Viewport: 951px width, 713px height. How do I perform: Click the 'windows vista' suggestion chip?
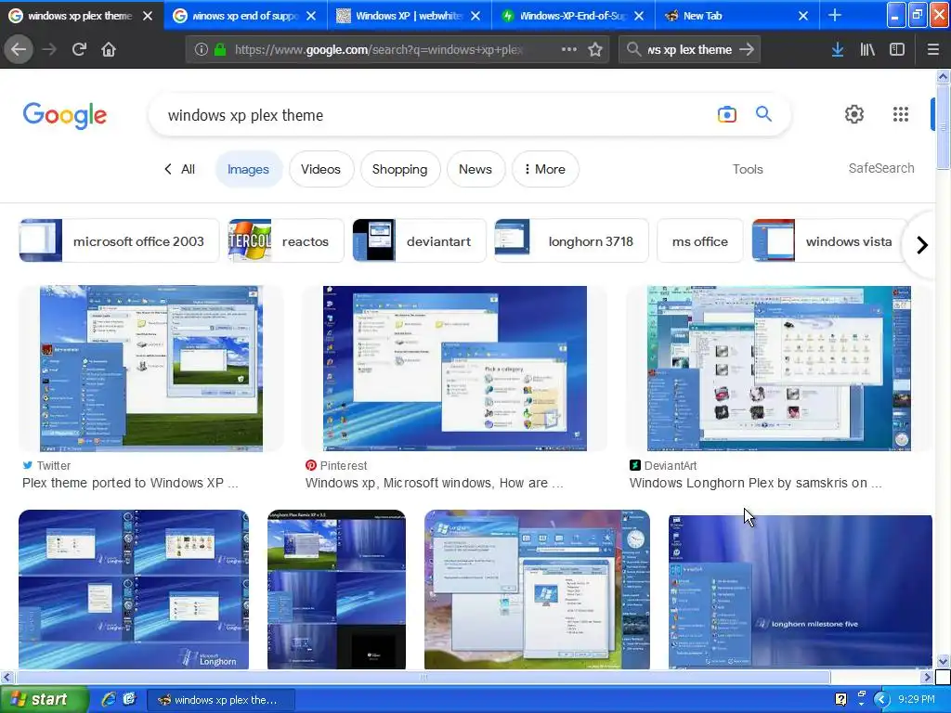point(829,240)
